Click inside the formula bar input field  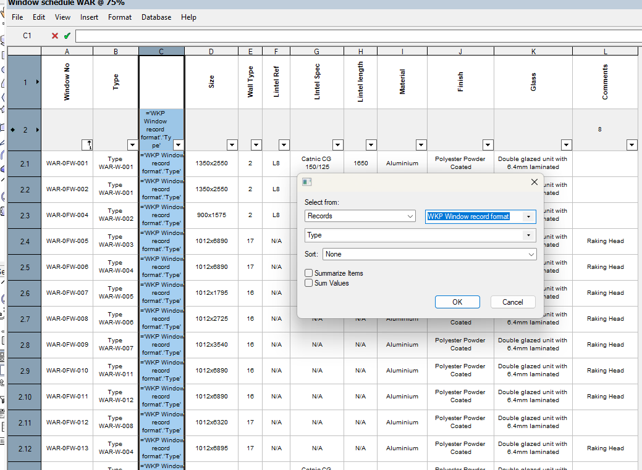pos(309,36)
